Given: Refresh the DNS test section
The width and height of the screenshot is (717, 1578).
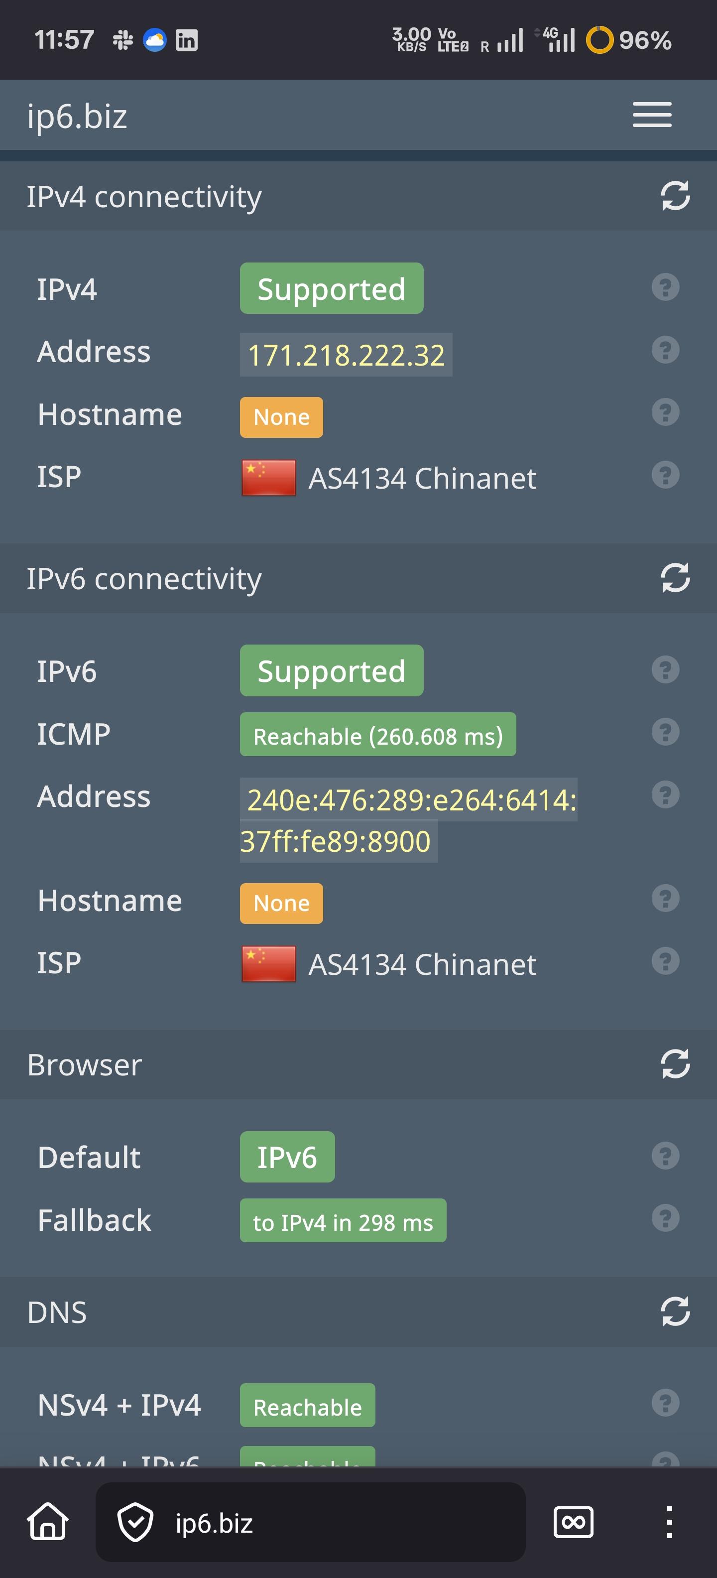Looking at the screenshot, I should tap(675, 1312).
